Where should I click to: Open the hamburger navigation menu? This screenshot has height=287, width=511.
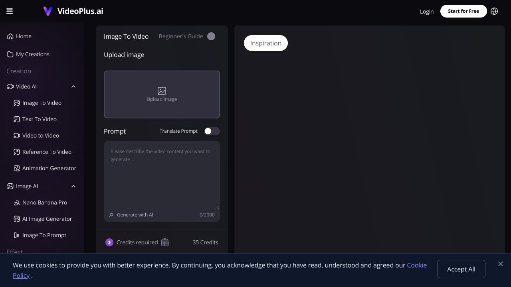coord(10,11)
